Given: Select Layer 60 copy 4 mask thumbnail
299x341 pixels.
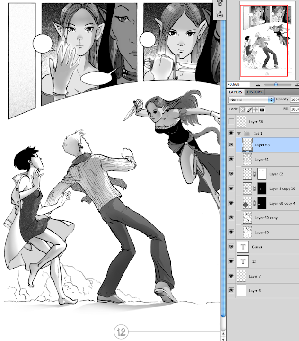Looking at the screenshot, I should (x=262, y=203).
